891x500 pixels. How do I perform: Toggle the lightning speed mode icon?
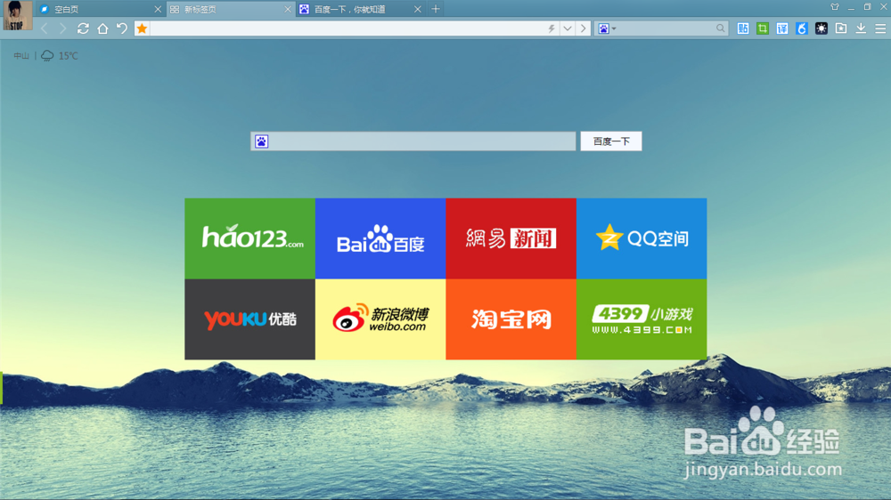[552, 28]
